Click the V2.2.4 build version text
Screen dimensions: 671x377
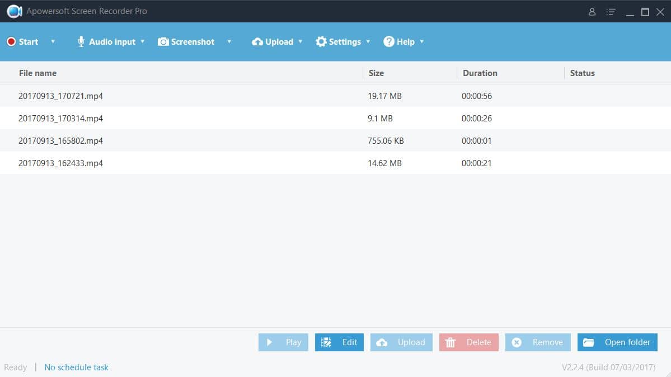click(x=608, y=367)
